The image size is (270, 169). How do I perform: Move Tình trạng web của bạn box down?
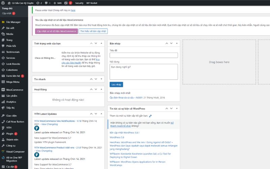tap(96, 44)
